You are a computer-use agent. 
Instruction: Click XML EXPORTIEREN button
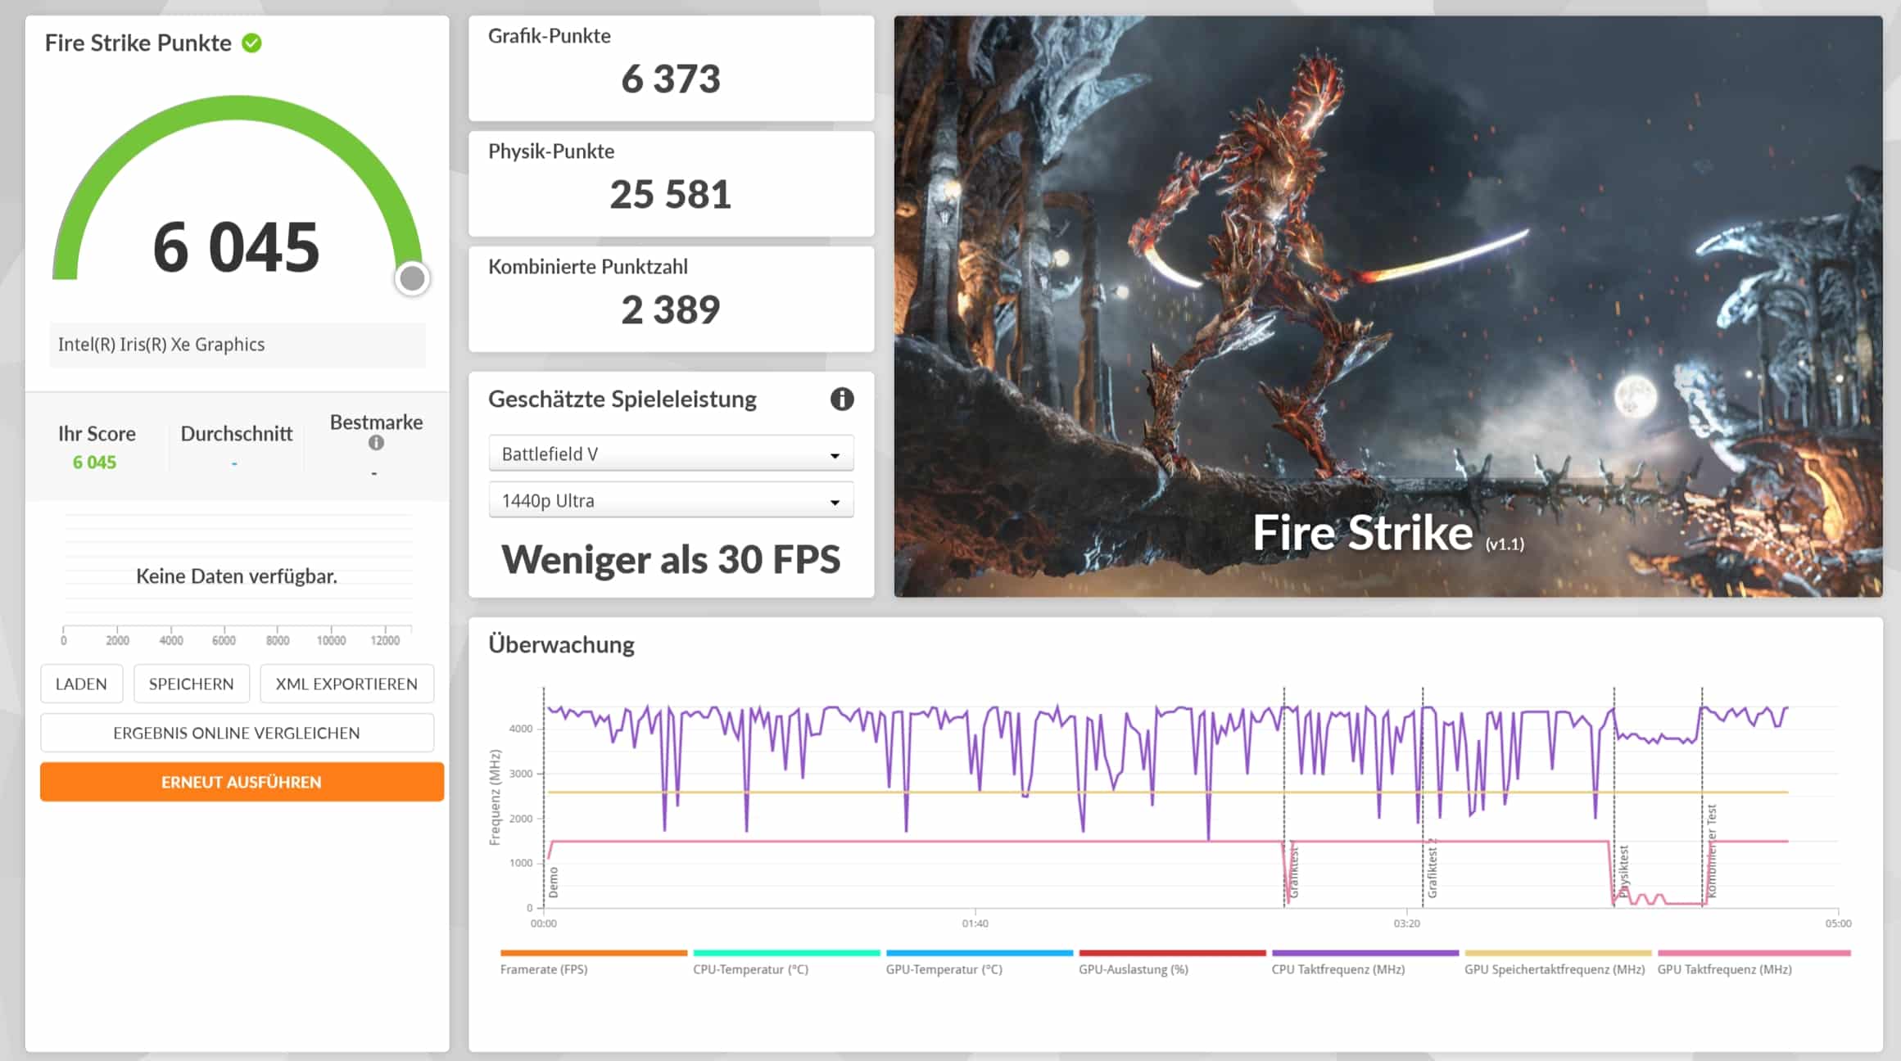click(346, 684)
